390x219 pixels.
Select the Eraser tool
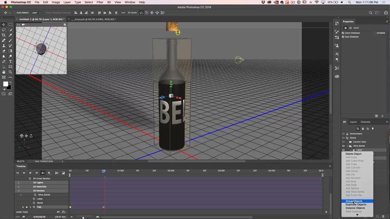pyautogui.click(x=4, y=51)
